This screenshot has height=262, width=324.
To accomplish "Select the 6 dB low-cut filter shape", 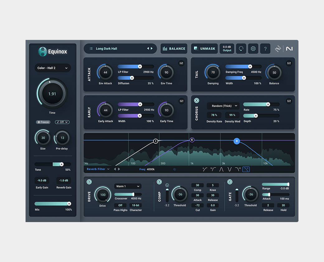I will [x=205, y=169].
